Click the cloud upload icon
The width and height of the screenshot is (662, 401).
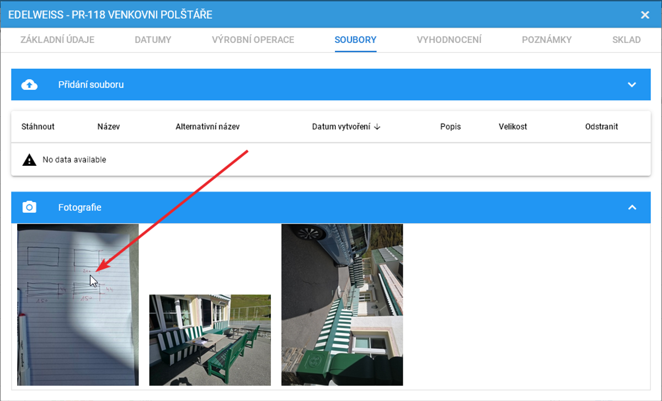point(29,84)
